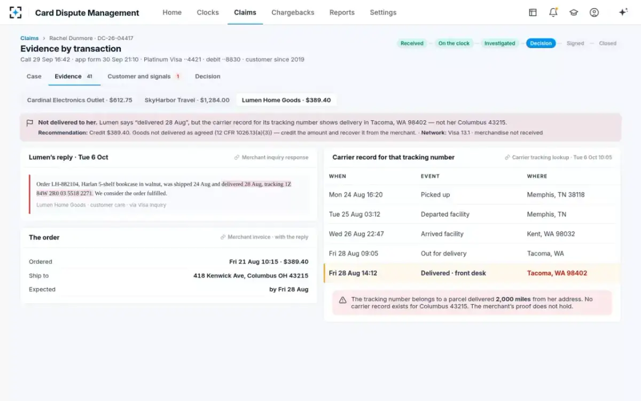
Task: Click the Decision status pill
Action: [541, 43]
